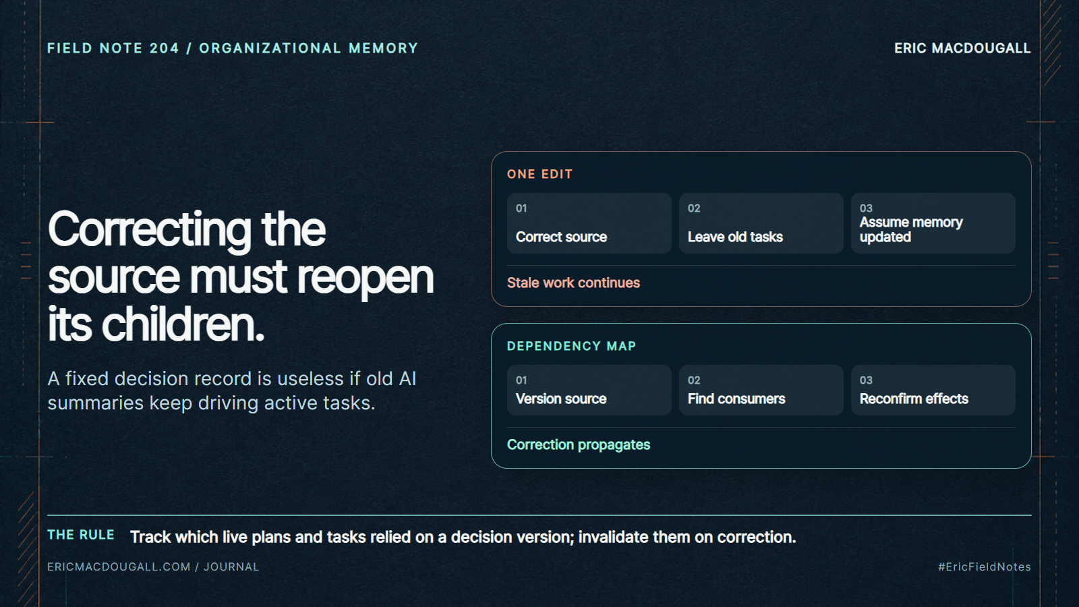
Task: Click the 'Correct source' step card
Action: (589, 223)
